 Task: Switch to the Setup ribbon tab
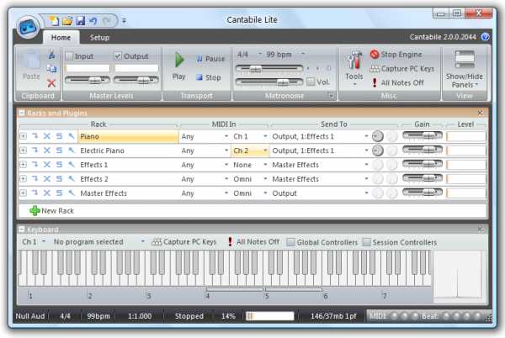point(99,37)
